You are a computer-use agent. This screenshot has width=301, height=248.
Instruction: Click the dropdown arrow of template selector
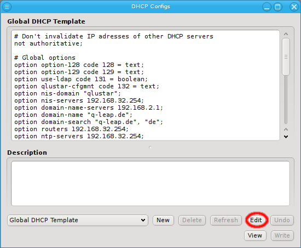point(143,220)
